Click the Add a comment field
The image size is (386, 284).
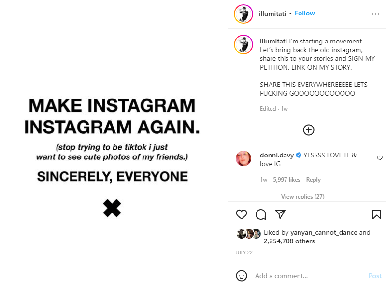(309, 276)
